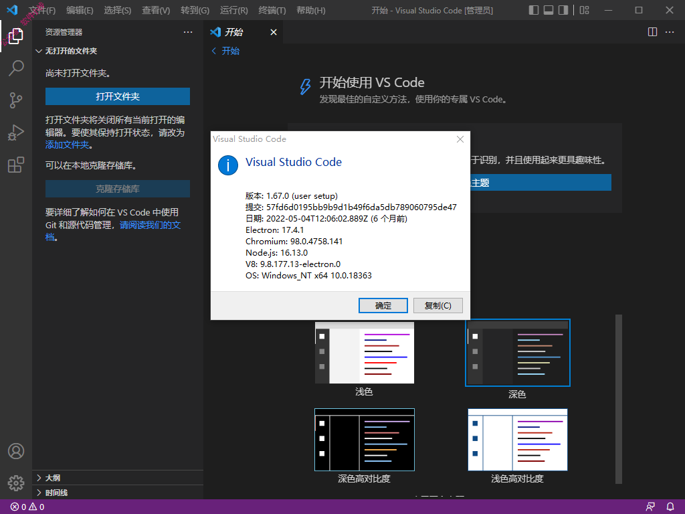Click the 克隆存储库 button

point(118,189)
